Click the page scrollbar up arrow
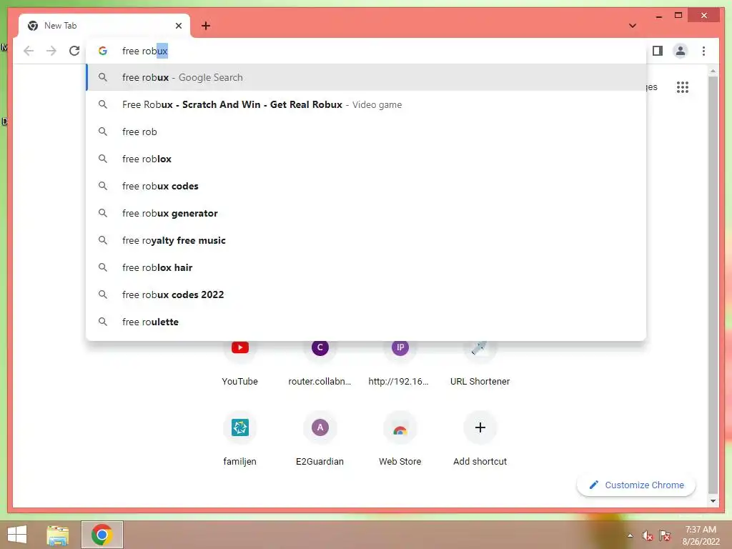This screenshot has height=549, width=732. pos(713,71)
